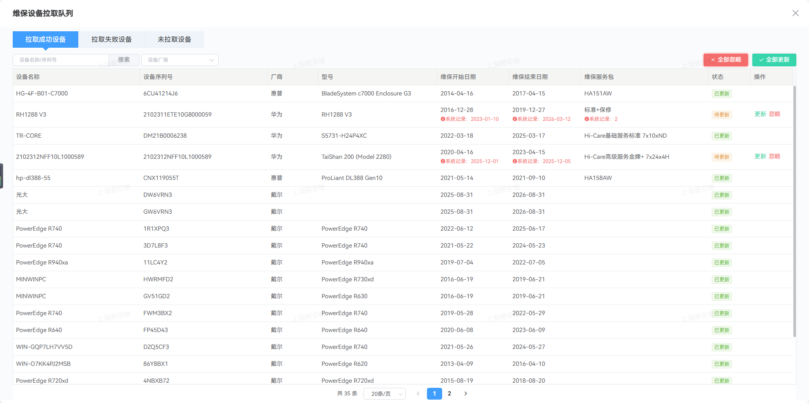This screenshot has width=809, height=403.
Task: Go to page 2 in the pagination
Action: (x=449, y=394)
